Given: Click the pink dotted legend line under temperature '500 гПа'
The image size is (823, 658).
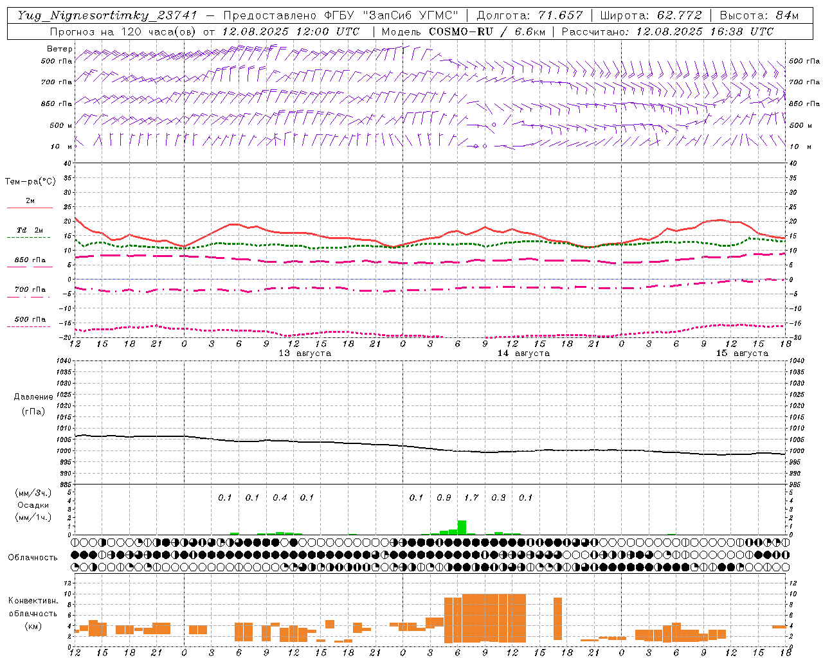Looking at the screenshot, I should pyautogui.click(x=29, y=326).
